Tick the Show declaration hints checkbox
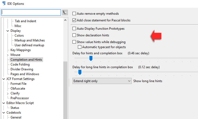Viewport: 198px width, 119px height. (x=74, y=35)
